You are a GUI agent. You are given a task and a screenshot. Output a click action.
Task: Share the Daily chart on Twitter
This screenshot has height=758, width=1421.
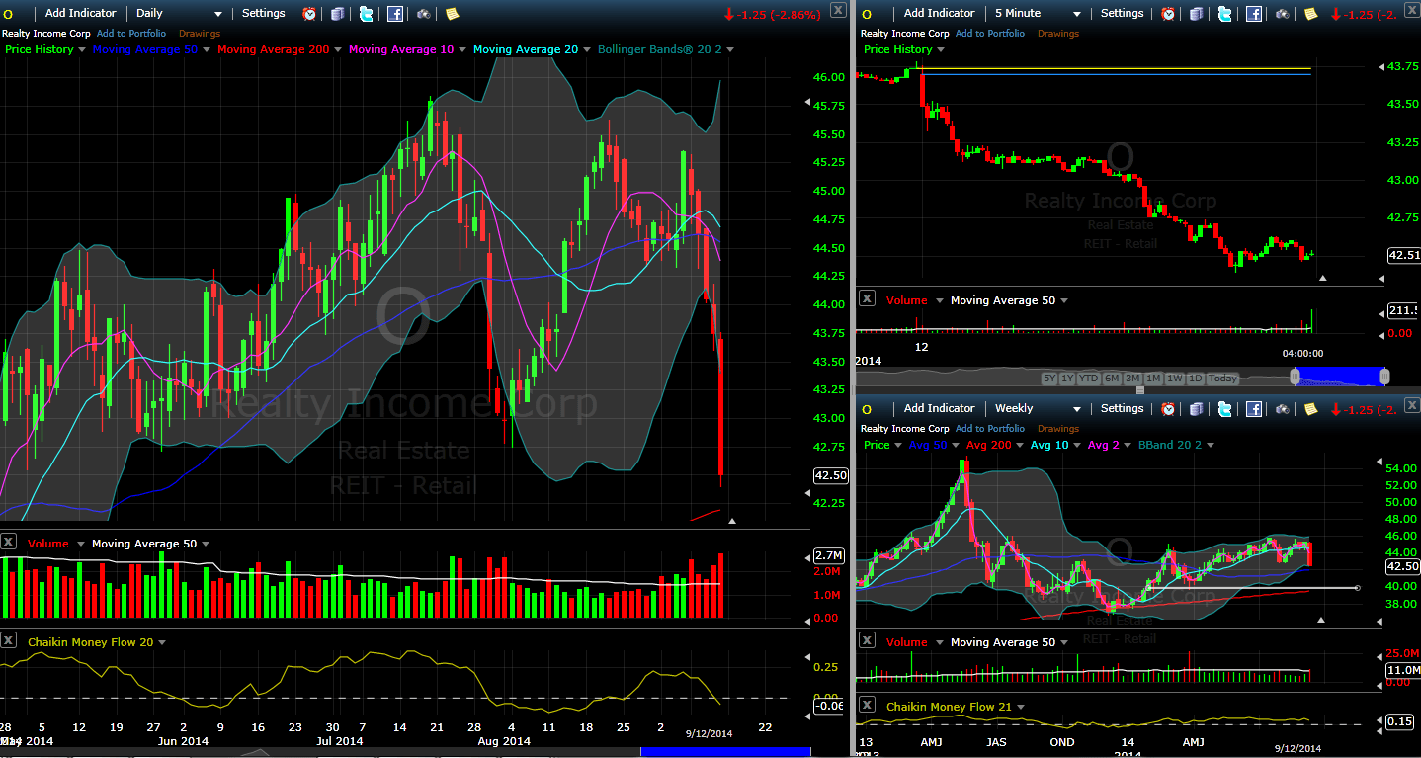pyautogui.click(x=367, y=14)
